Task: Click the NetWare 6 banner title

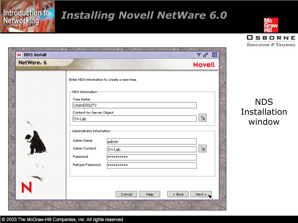Action: [x=33, y=63]
